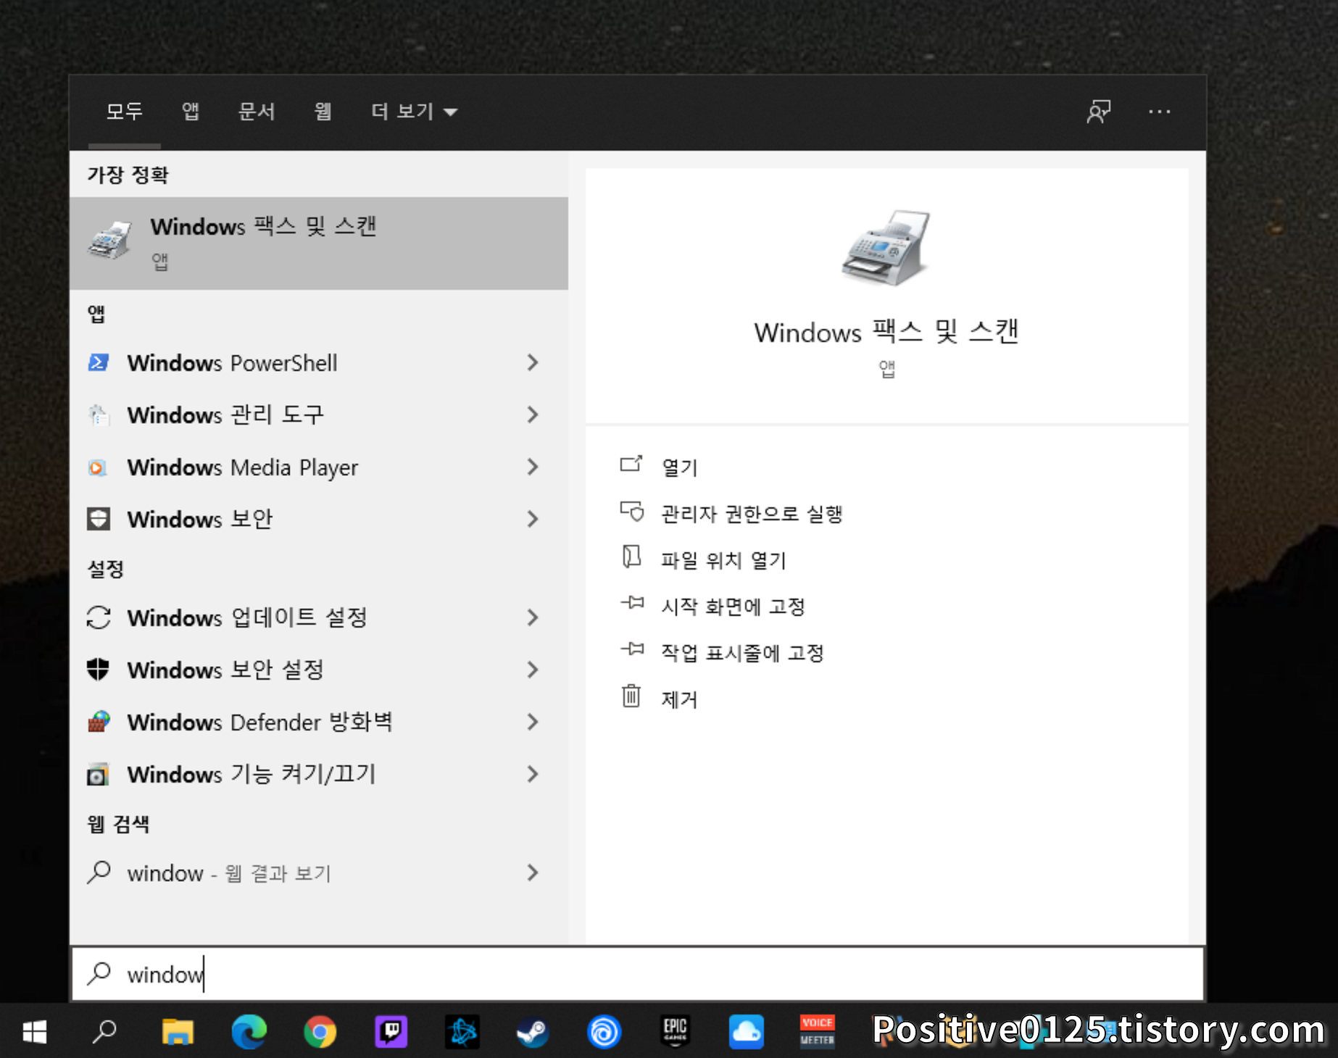Launch Microsoft Edge from the taskbar
Image resolution: width=1338 pixels, height=1058 pixels.
(249, 1032)
